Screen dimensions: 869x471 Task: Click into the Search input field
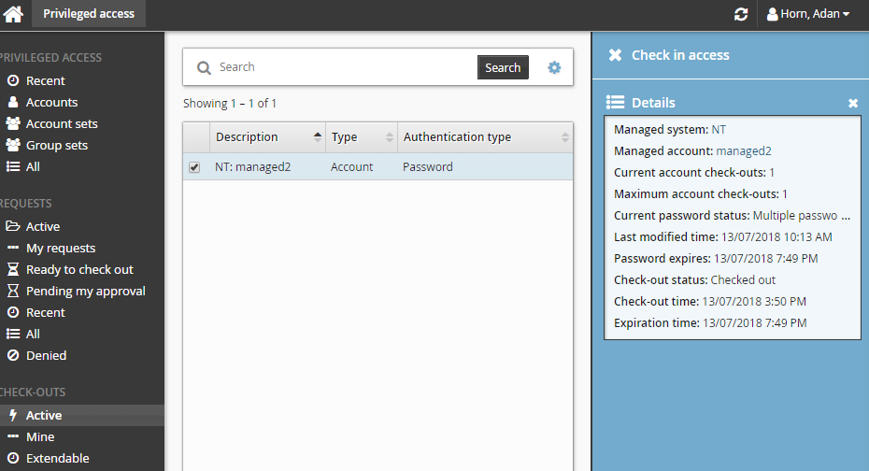(344, 67)
